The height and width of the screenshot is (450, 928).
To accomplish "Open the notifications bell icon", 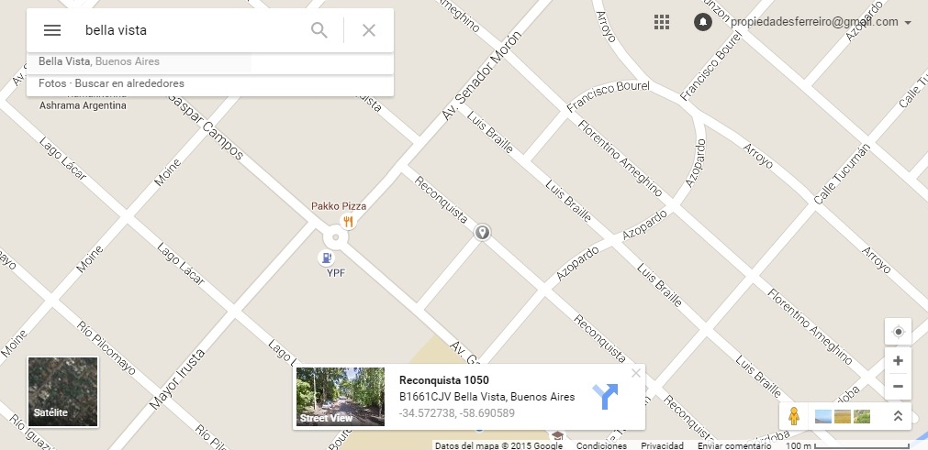I will (702, 22).
